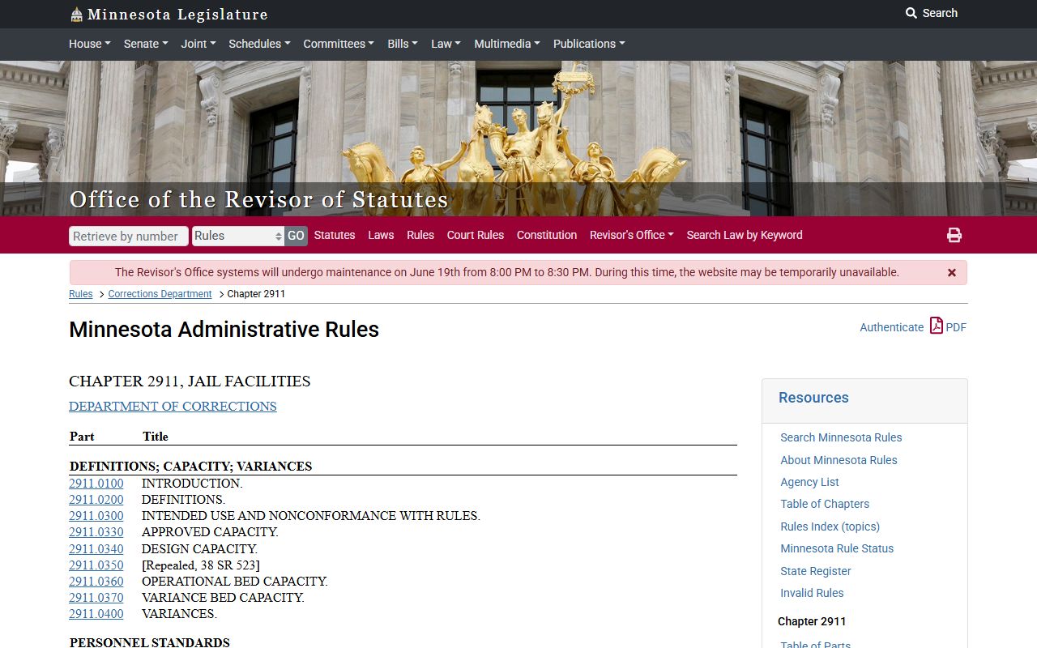
Task: Open the Agency List link
Action: pos(809,482)
